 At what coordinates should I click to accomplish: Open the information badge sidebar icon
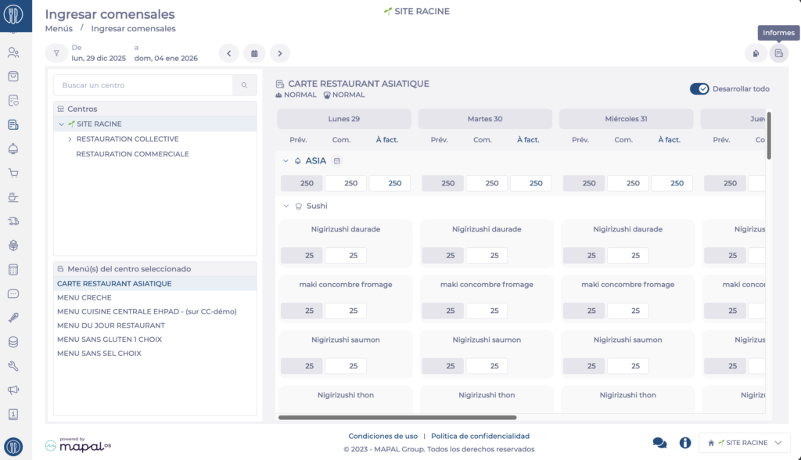pos(13,414)
